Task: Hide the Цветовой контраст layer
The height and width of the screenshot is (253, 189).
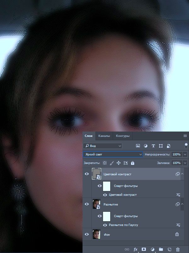Action: [x=87, y=174]
